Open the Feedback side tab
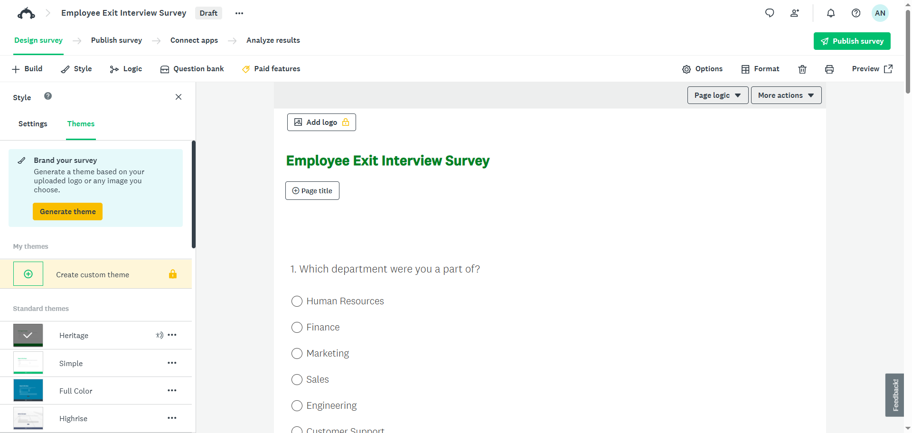Image resolution: width=912 pixels, height=433 pixels. tap(895, 395)
